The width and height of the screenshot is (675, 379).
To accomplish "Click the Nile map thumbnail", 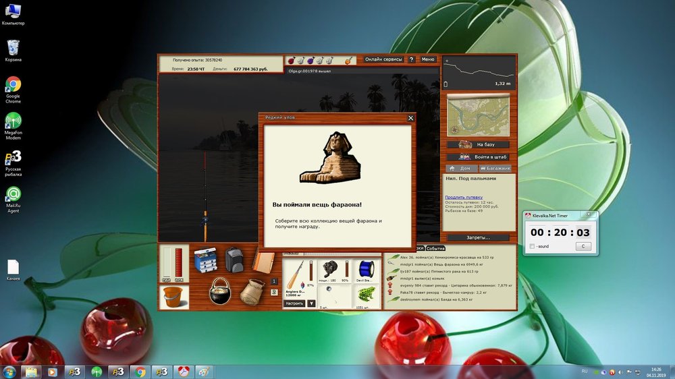I will click(x=478, y=115).
